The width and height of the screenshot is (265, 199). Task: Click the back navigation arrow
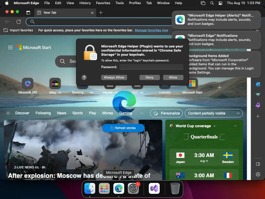7,22
